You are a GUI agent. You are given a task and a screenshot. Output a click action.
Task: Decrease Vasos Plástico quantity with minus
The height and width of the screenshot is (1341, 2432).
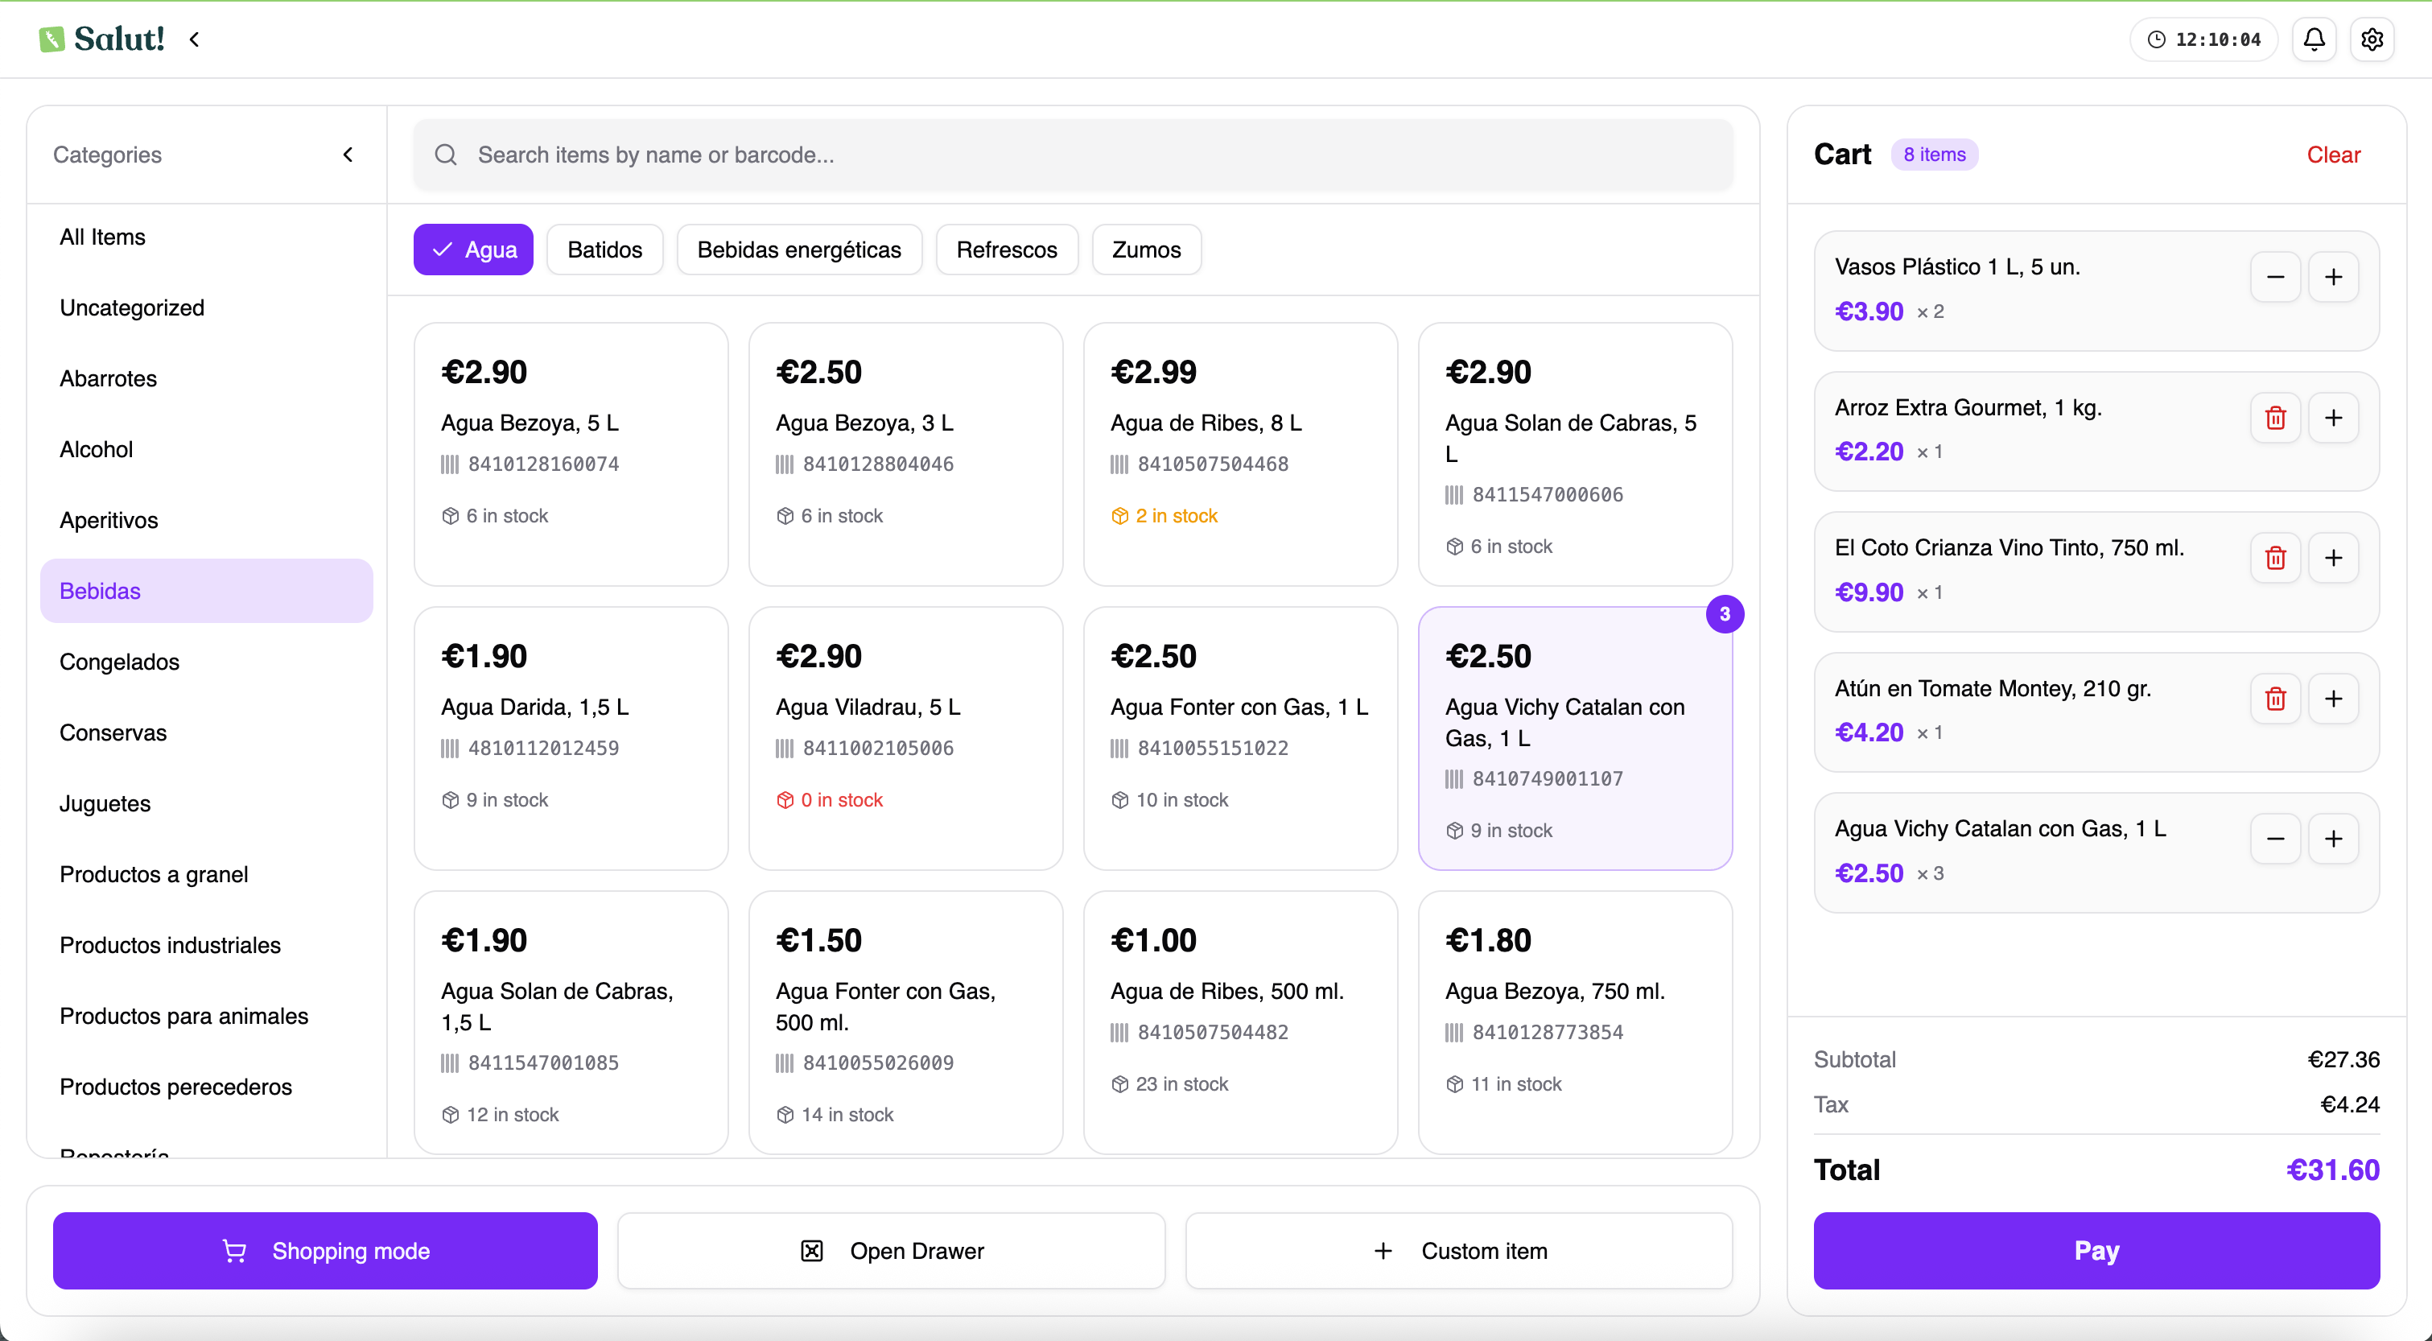2275,277
